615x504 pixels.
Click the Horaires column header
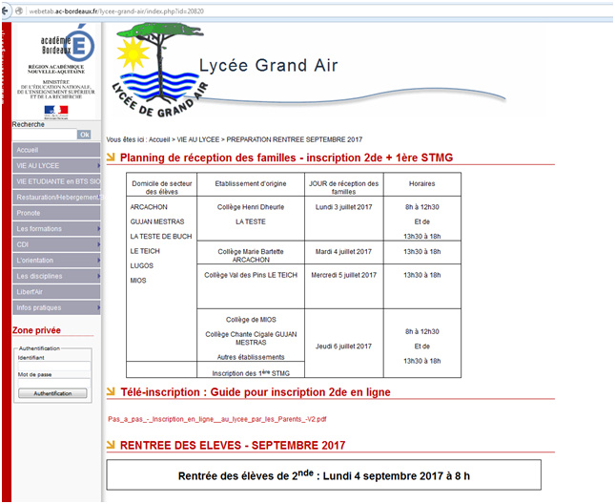[x=422, y=183]
